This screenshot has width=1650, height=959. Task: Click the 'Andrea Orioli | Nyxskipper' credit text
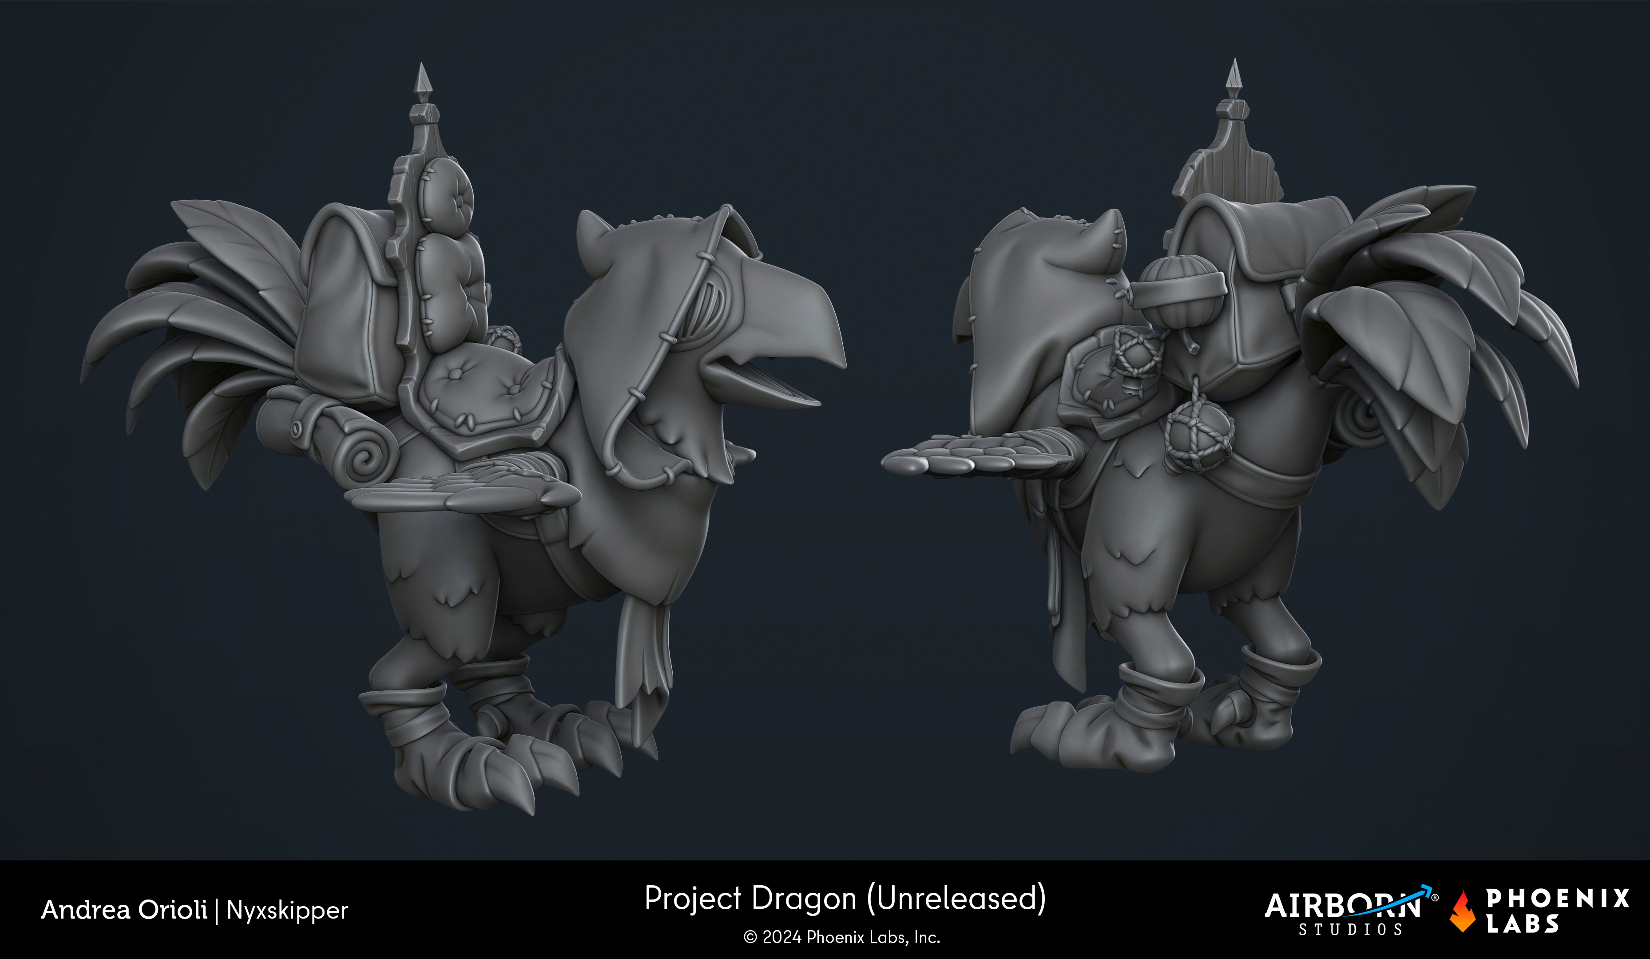click(194, 910)
